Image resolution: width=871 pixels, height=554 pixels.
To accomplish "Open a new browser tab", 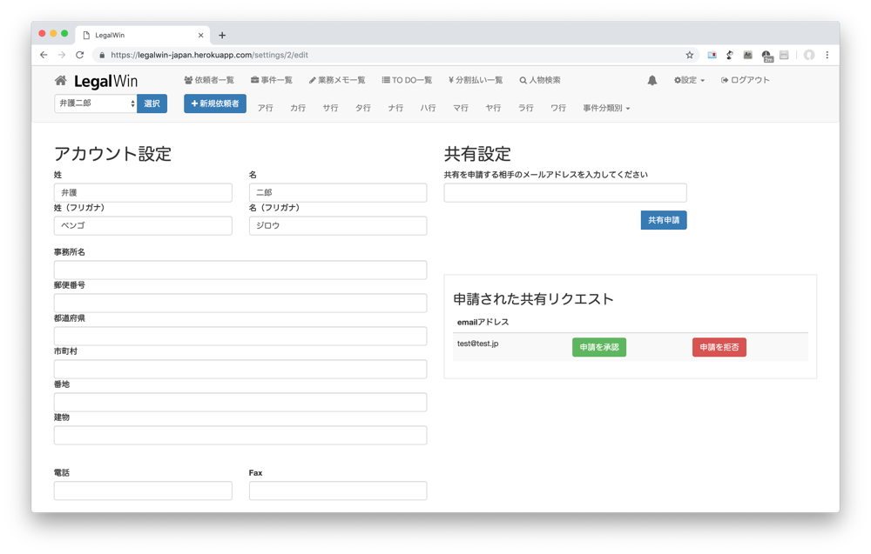I will 222,36.
